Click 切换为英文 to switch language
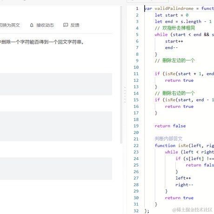Screen dimensions: 214x214 pyautogui.click(x=10, y=25)
